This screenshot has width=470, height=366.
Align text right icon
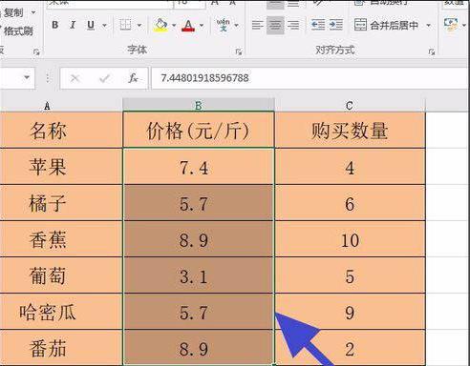293,25
